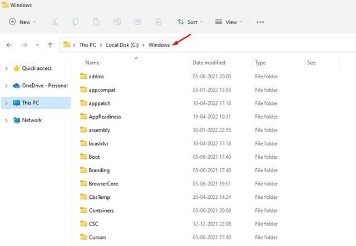Expand This PC tree node
Viewport: 356px width, 246px height.
[6, 103]
